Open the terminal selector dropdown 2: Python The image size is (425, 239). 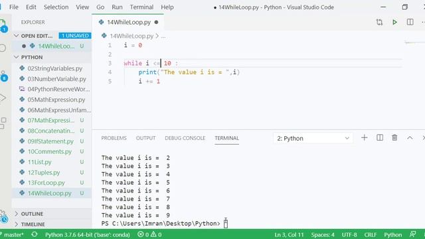coord(313,138)
